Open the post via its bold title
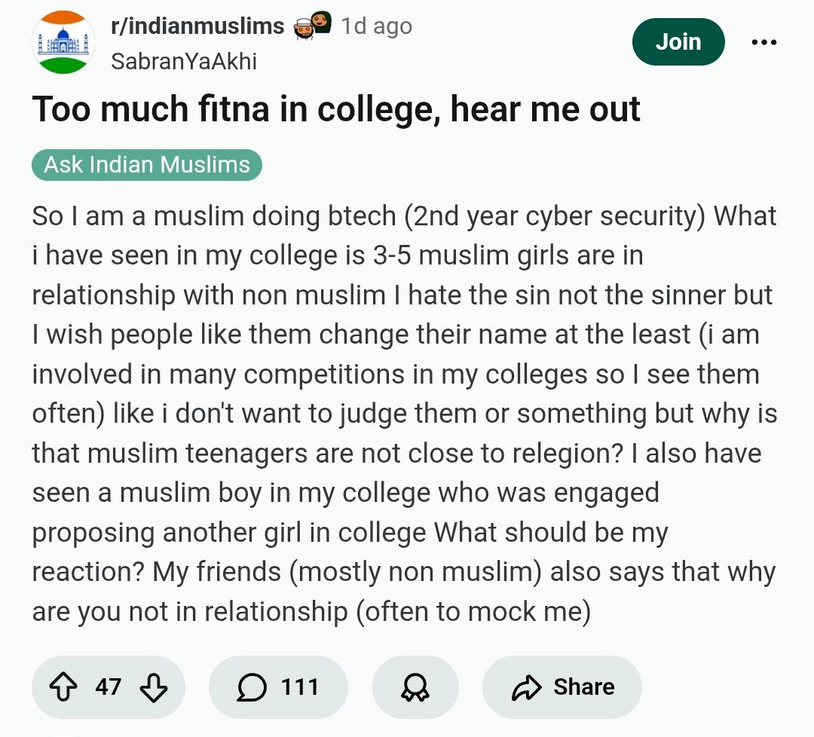814x737 pixels. 336,110
